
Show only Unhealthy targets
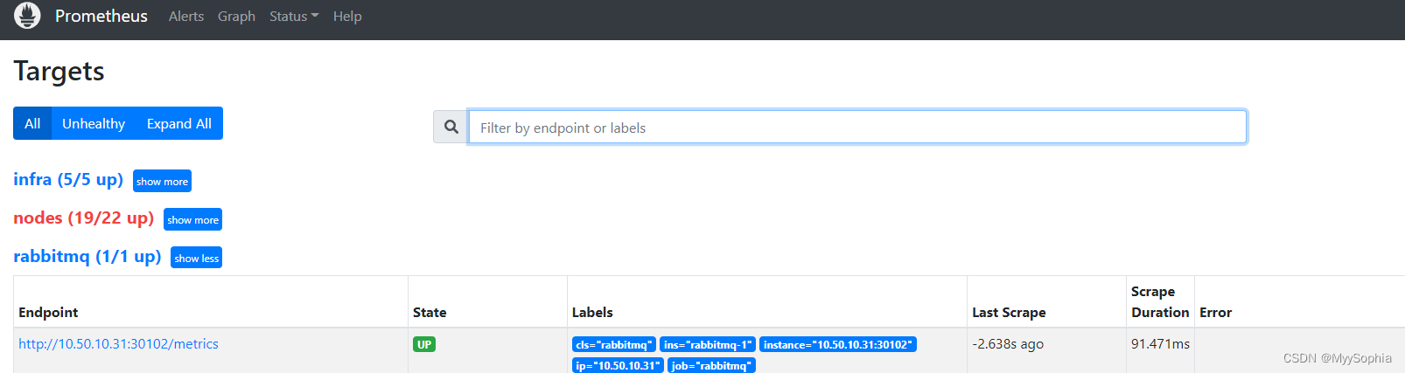(94, 123)
